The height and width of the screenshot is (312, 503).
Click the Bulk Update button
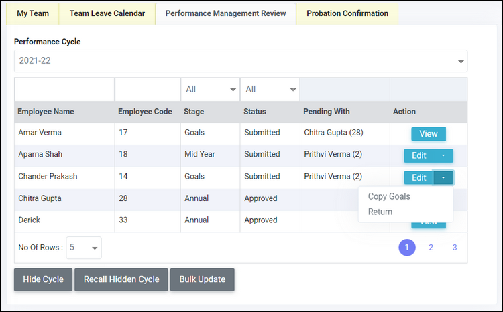click(x=202, y=279)
